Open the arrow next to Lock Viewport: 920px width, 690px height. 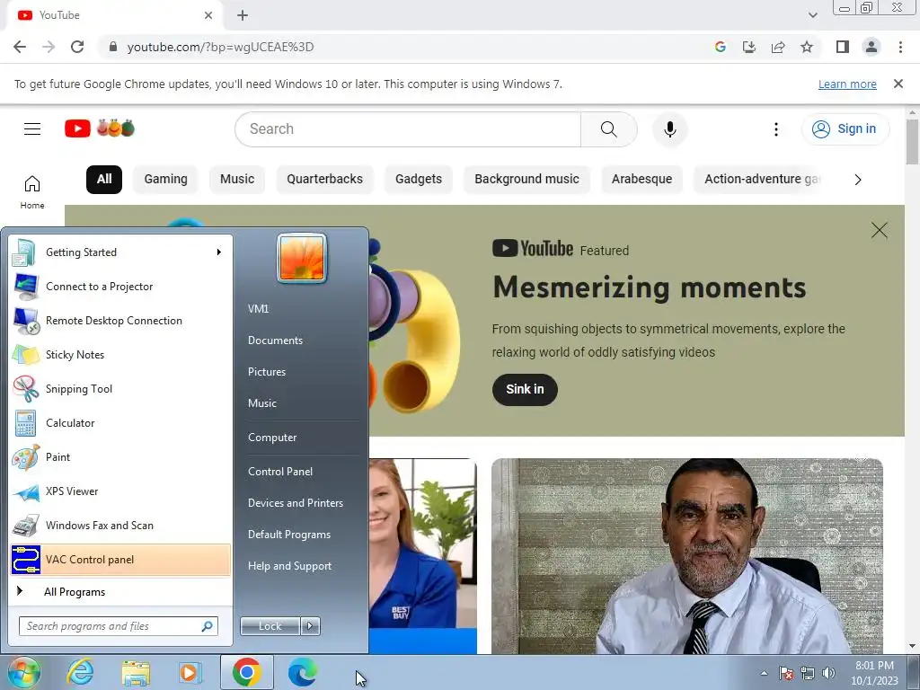pyautogui.click(x=310, y=626)
